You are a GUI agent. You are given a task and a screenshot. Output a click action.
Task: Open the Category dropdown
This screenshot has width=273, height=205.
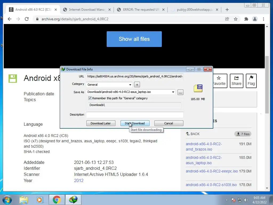[130, 85]
